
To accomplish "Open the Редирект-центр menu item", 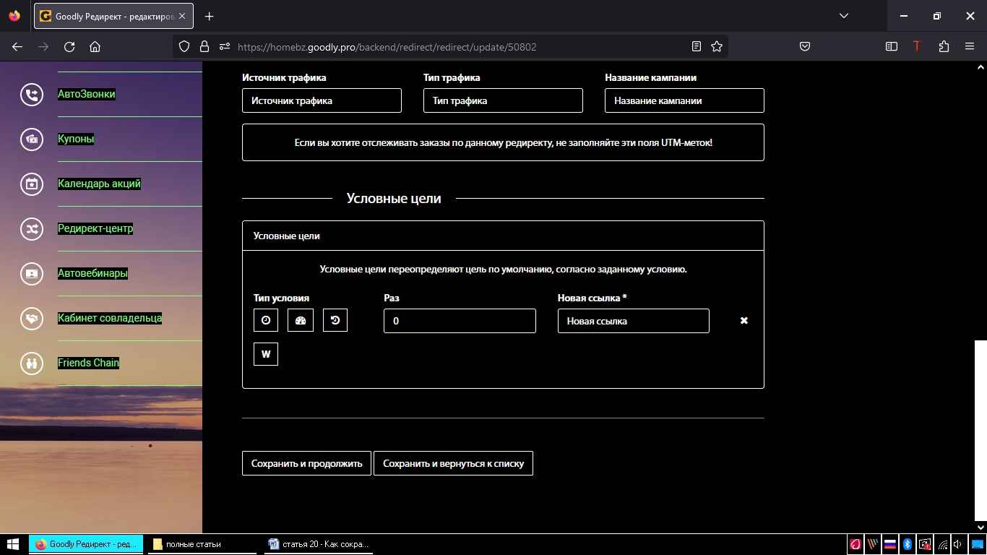I will tap(96, 228).
